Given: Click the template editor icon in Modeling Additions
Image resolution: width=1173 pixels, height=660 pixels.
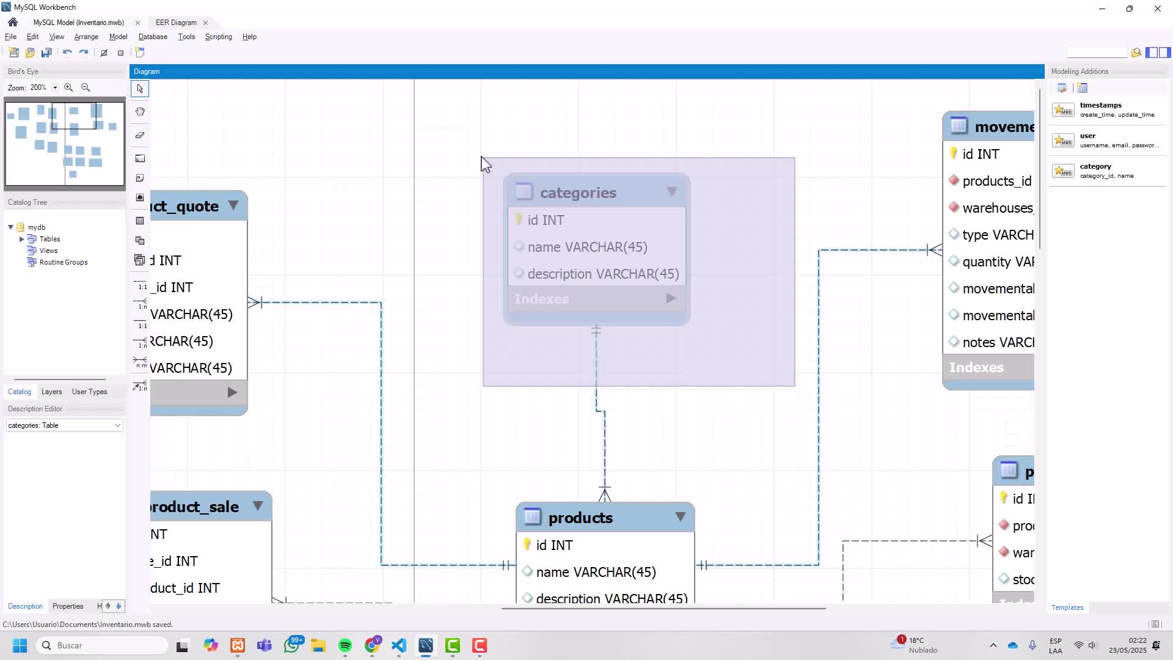Looking at the screenshot, I should click(1062, 88).
